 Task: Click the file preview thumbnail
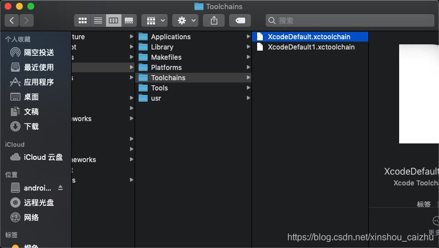[x=419, y=94]
